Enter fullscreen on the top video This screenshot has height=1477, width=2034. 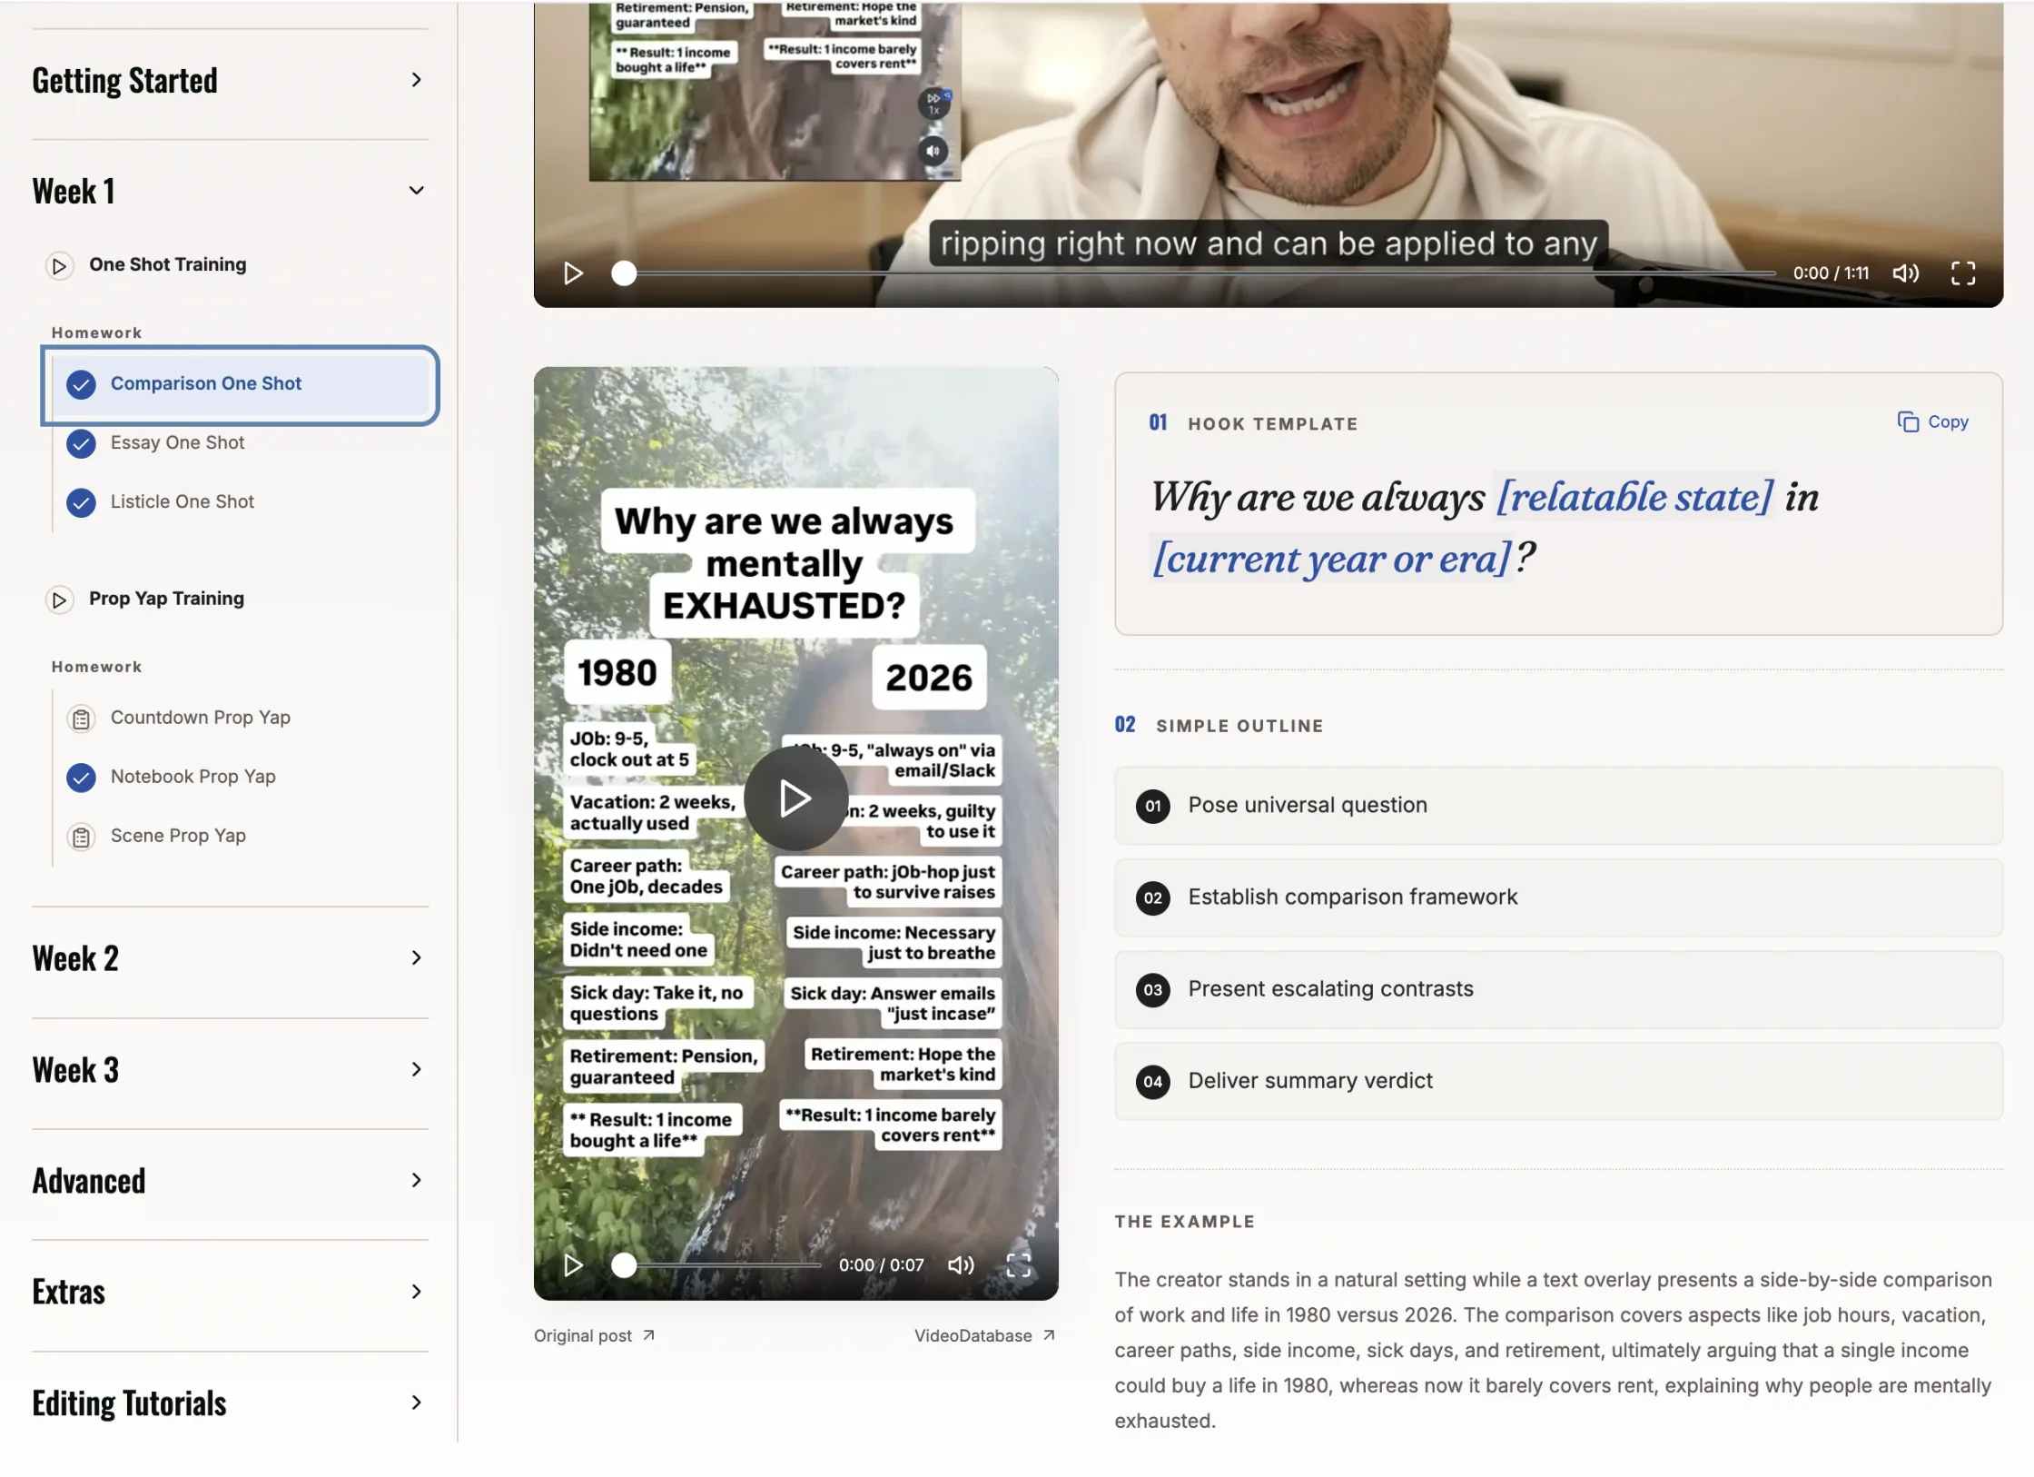[1963, 273]
